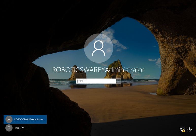Open the network status icon
Viewport: 196px width, 136px height.
182,129
